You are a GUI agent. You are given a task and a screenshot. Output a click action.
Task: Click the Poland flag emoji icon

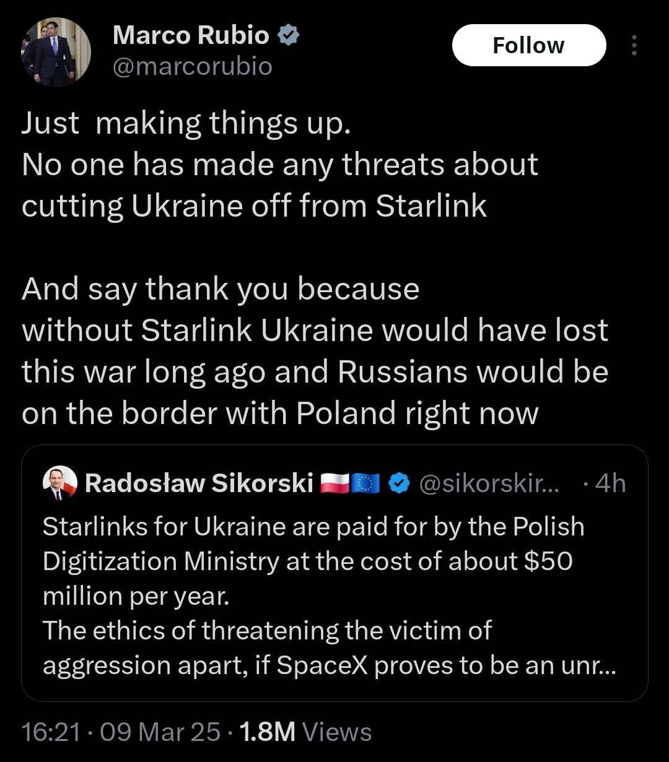[334, 484]
